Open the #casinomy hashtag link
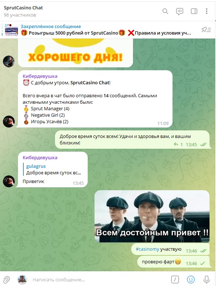Screen dimensions: 216x286 tap(147, 249)
